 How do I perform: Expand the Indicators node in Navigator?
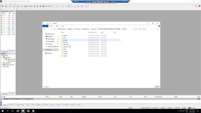click(x=2, y=63)
